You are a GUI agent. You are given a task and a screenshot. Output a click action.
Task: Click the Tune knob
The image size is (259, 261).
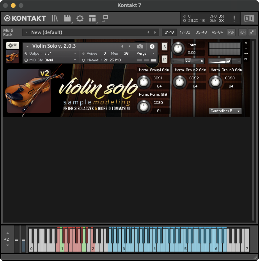[x=178, y=49]
